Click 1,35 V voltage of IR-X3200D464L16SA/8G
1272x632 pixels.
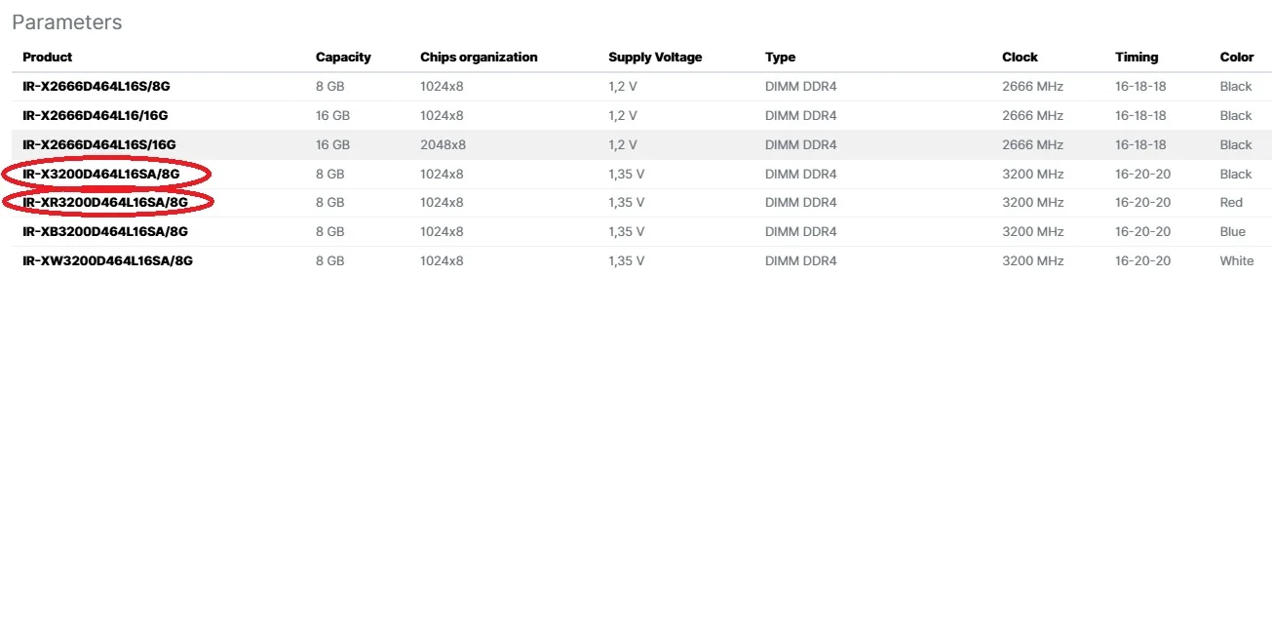(x=627, y=174)
